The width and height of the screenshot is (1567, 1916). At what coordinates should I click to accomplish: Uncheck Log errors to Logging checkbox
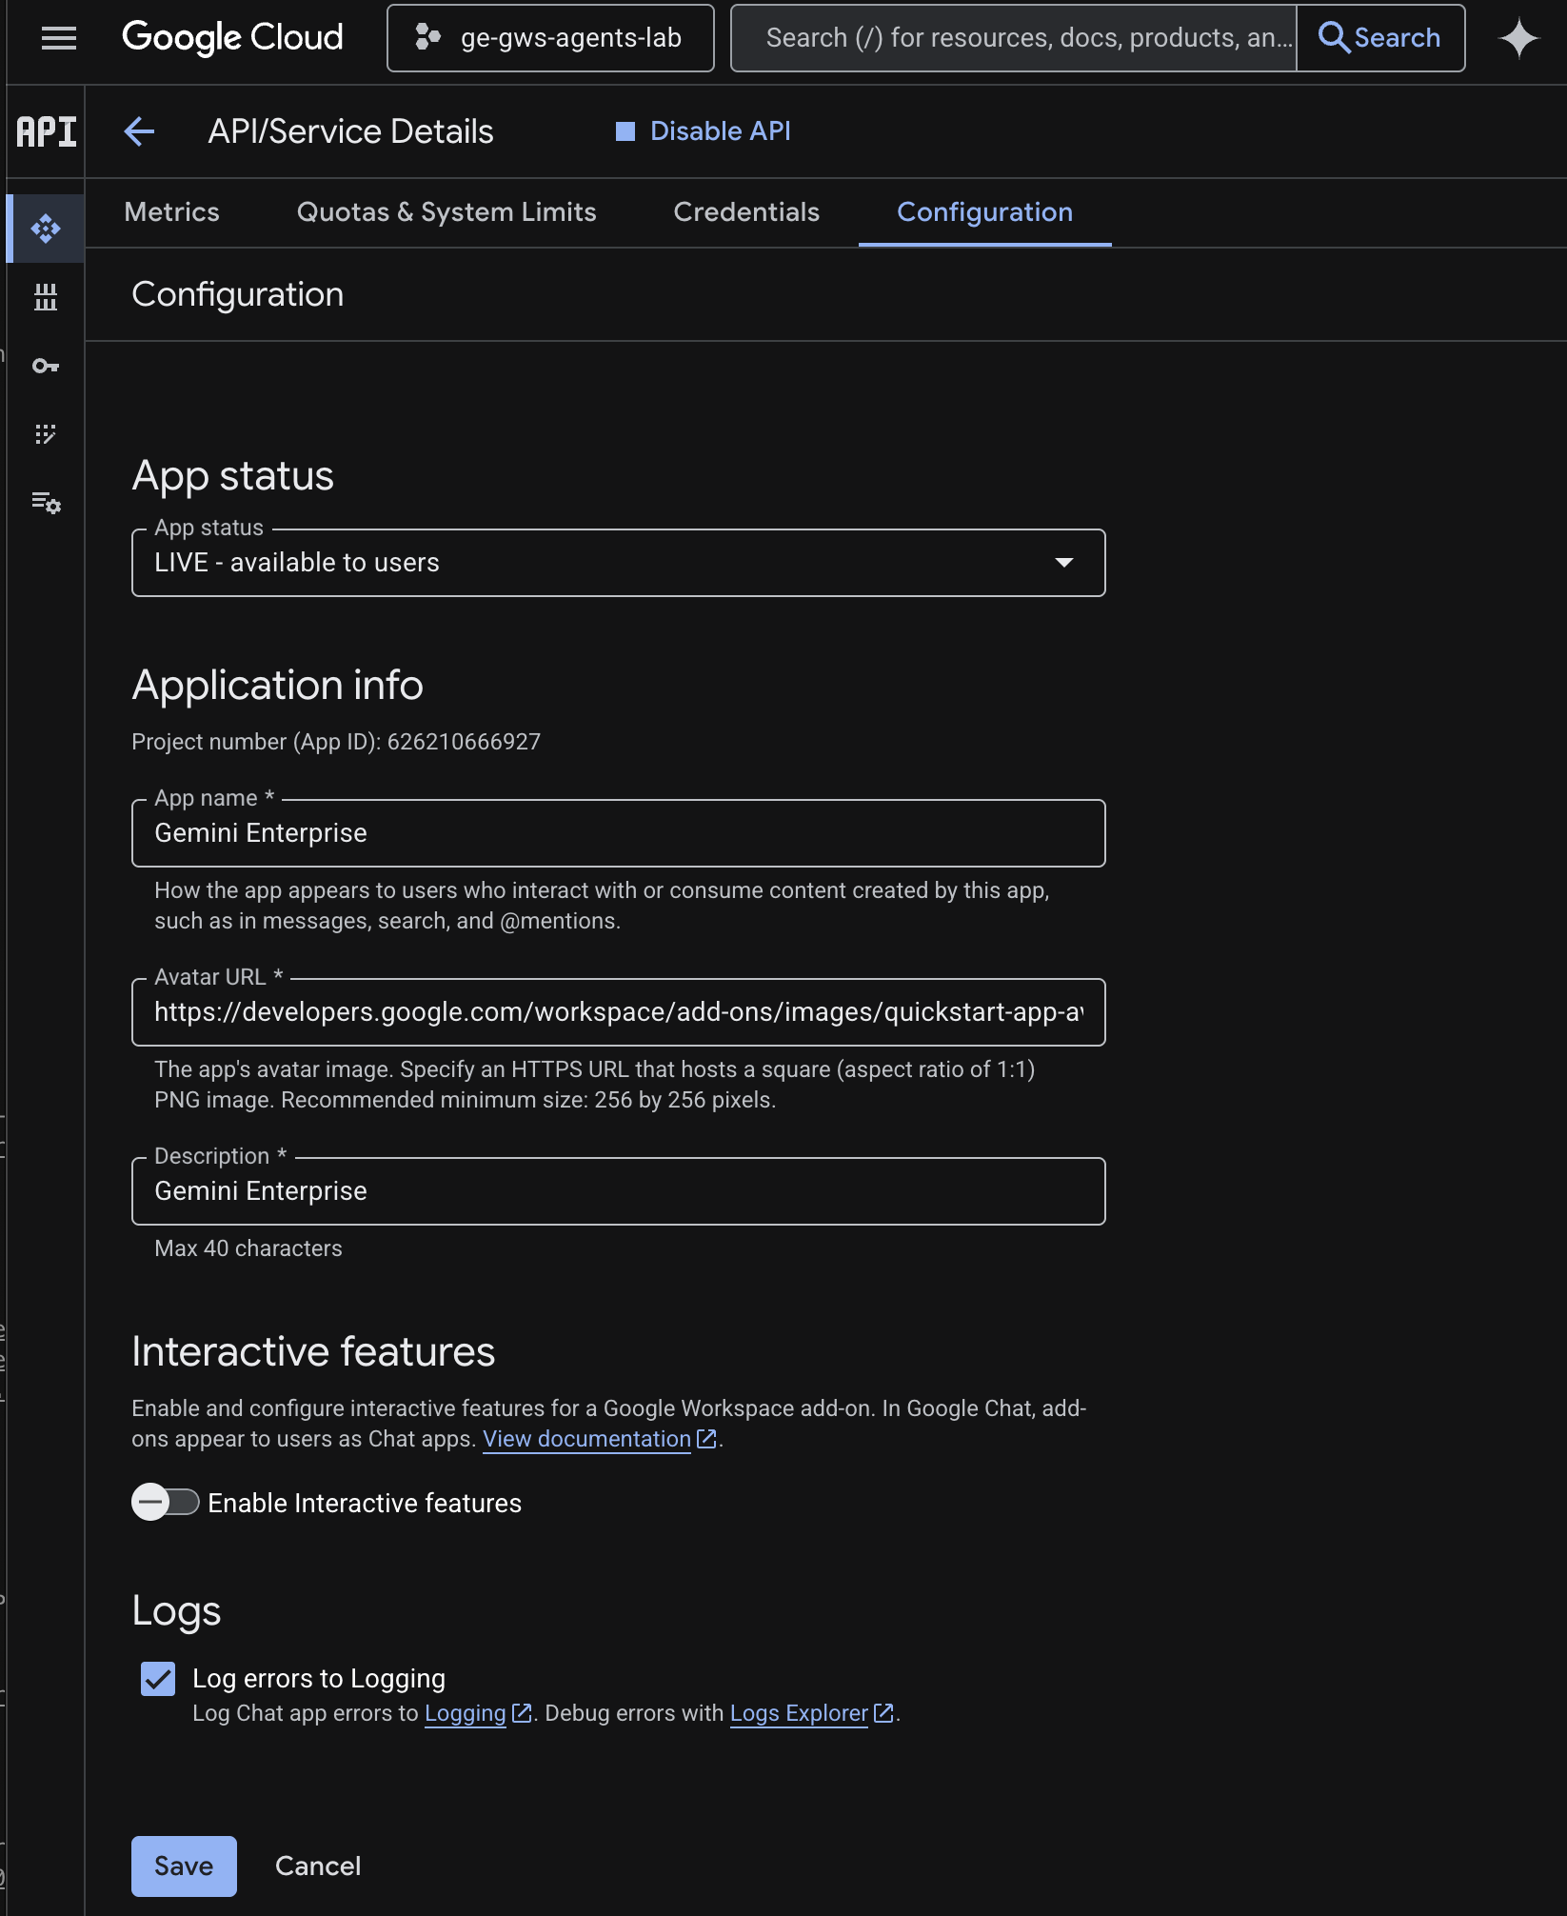(x=158, y=1679)
